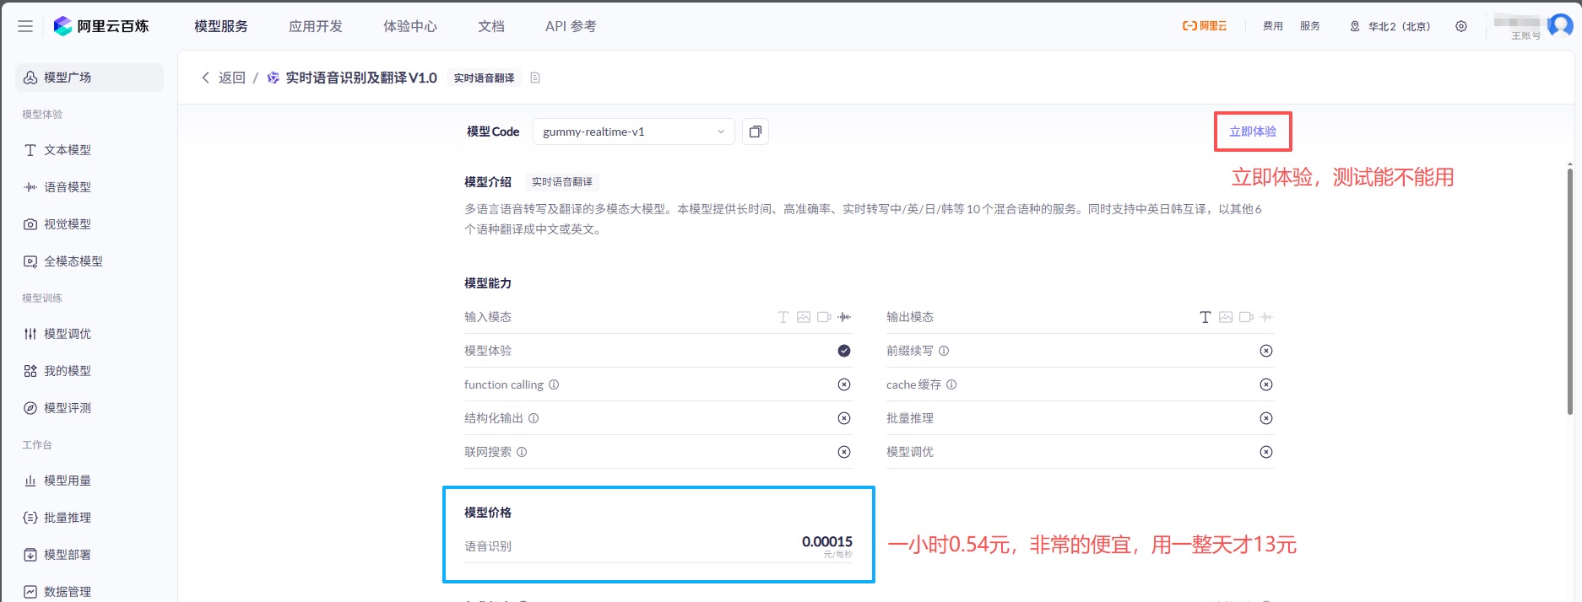
Task: Click the 模型用量 bar chart icon
Action: (30, 481)
